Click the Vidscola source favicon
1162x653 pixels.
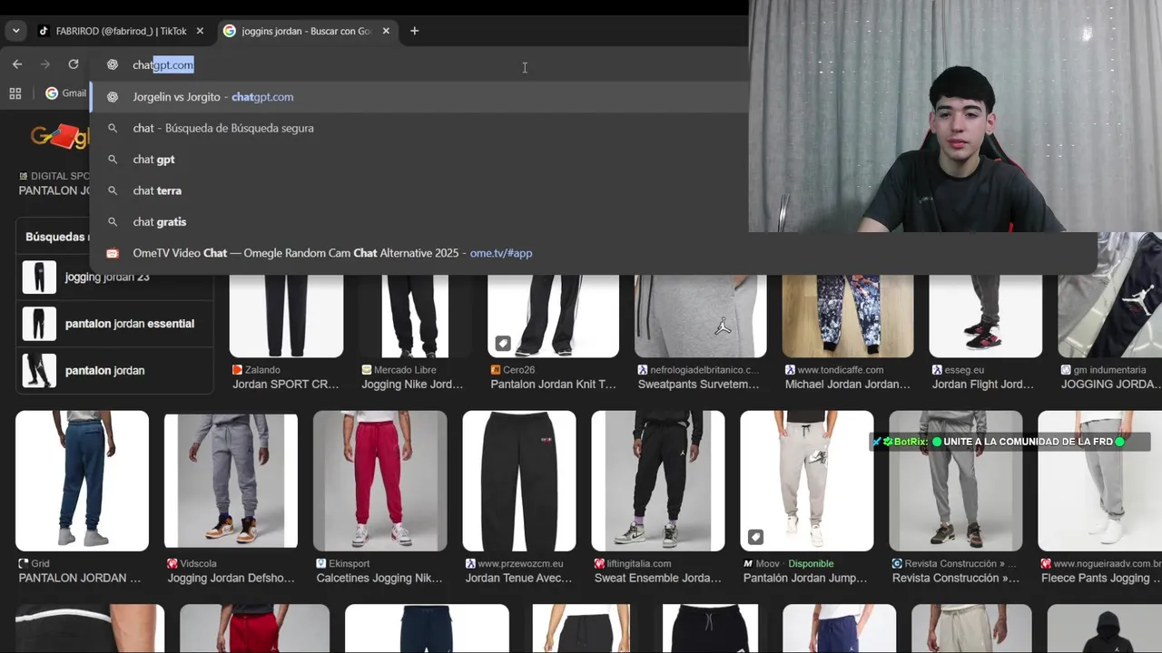point(172,563)
